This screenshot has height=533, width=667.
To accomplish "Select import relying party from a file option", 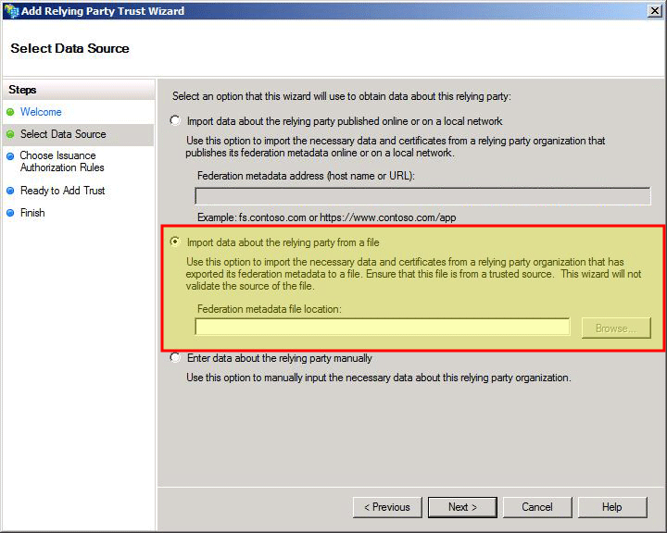I will (x=176, y=242).
